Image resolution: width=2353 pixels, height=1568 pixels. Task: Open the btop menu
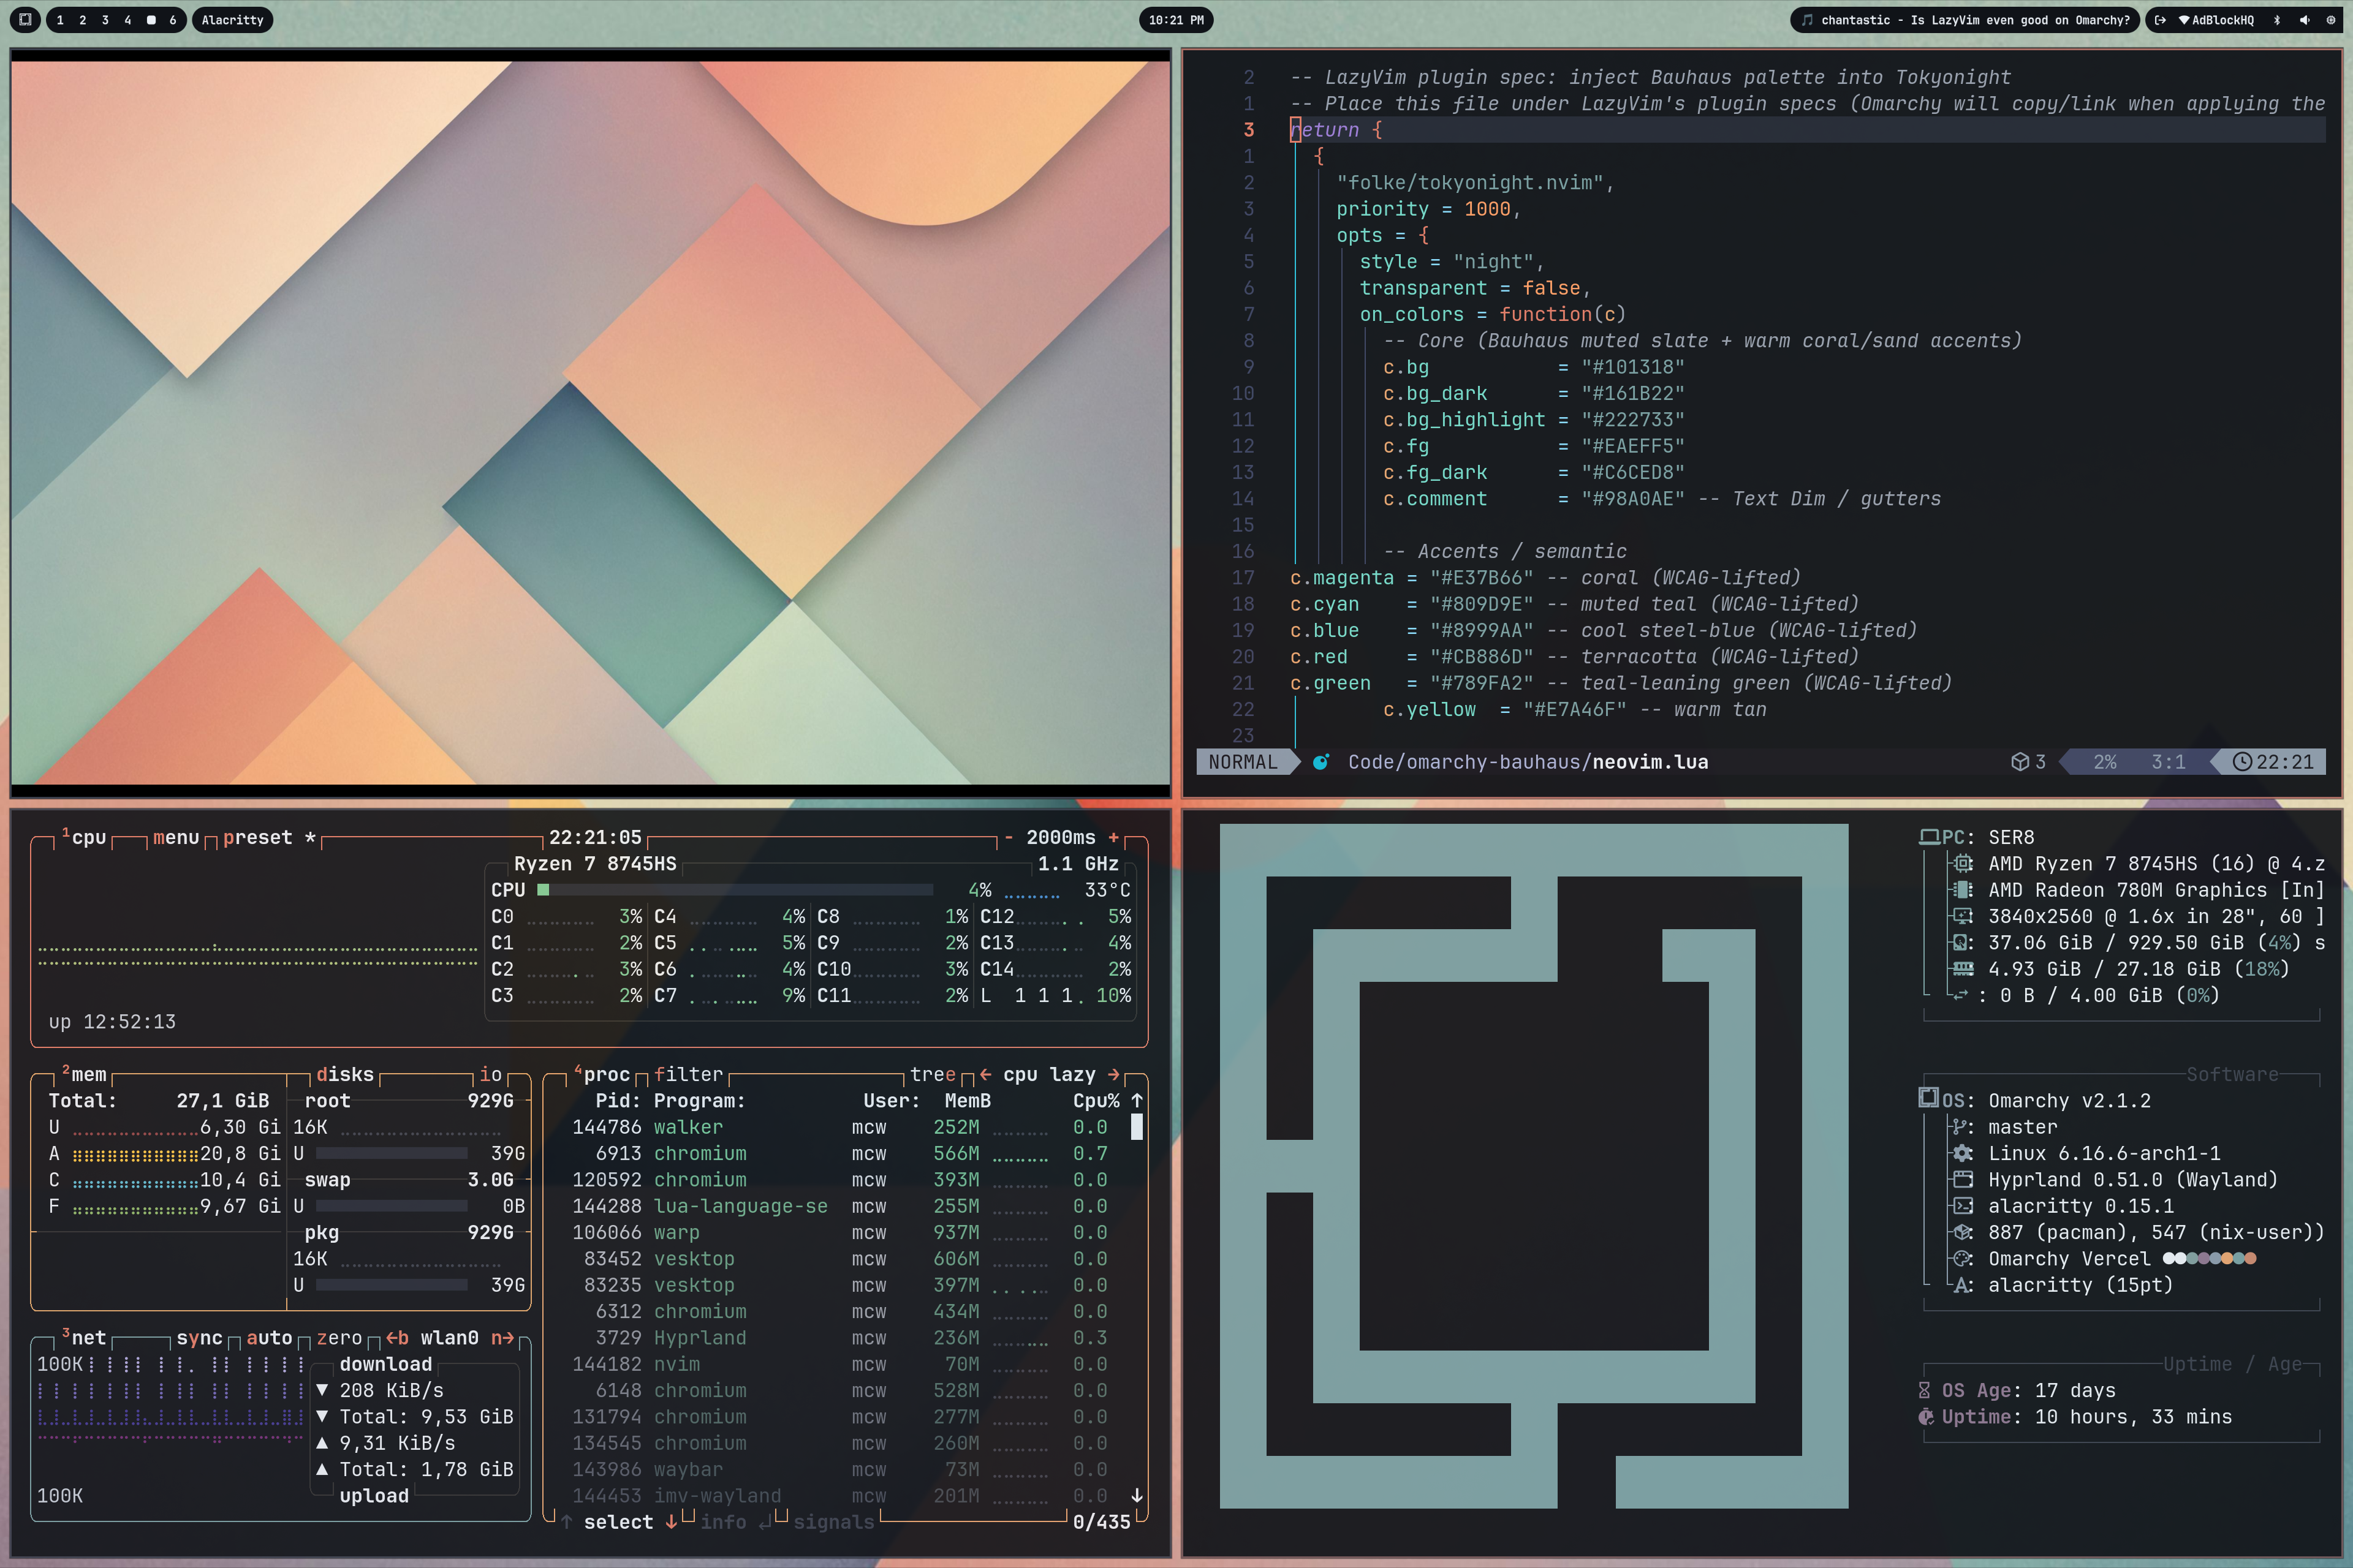pyautogui.click(x=176, y=837)
